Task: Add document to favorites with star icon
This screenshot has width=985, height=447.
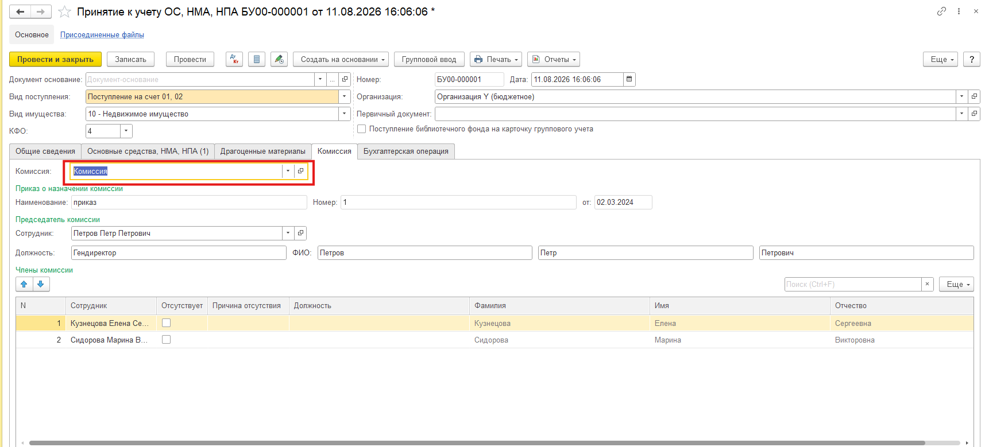Action: (x=65, y=11)
